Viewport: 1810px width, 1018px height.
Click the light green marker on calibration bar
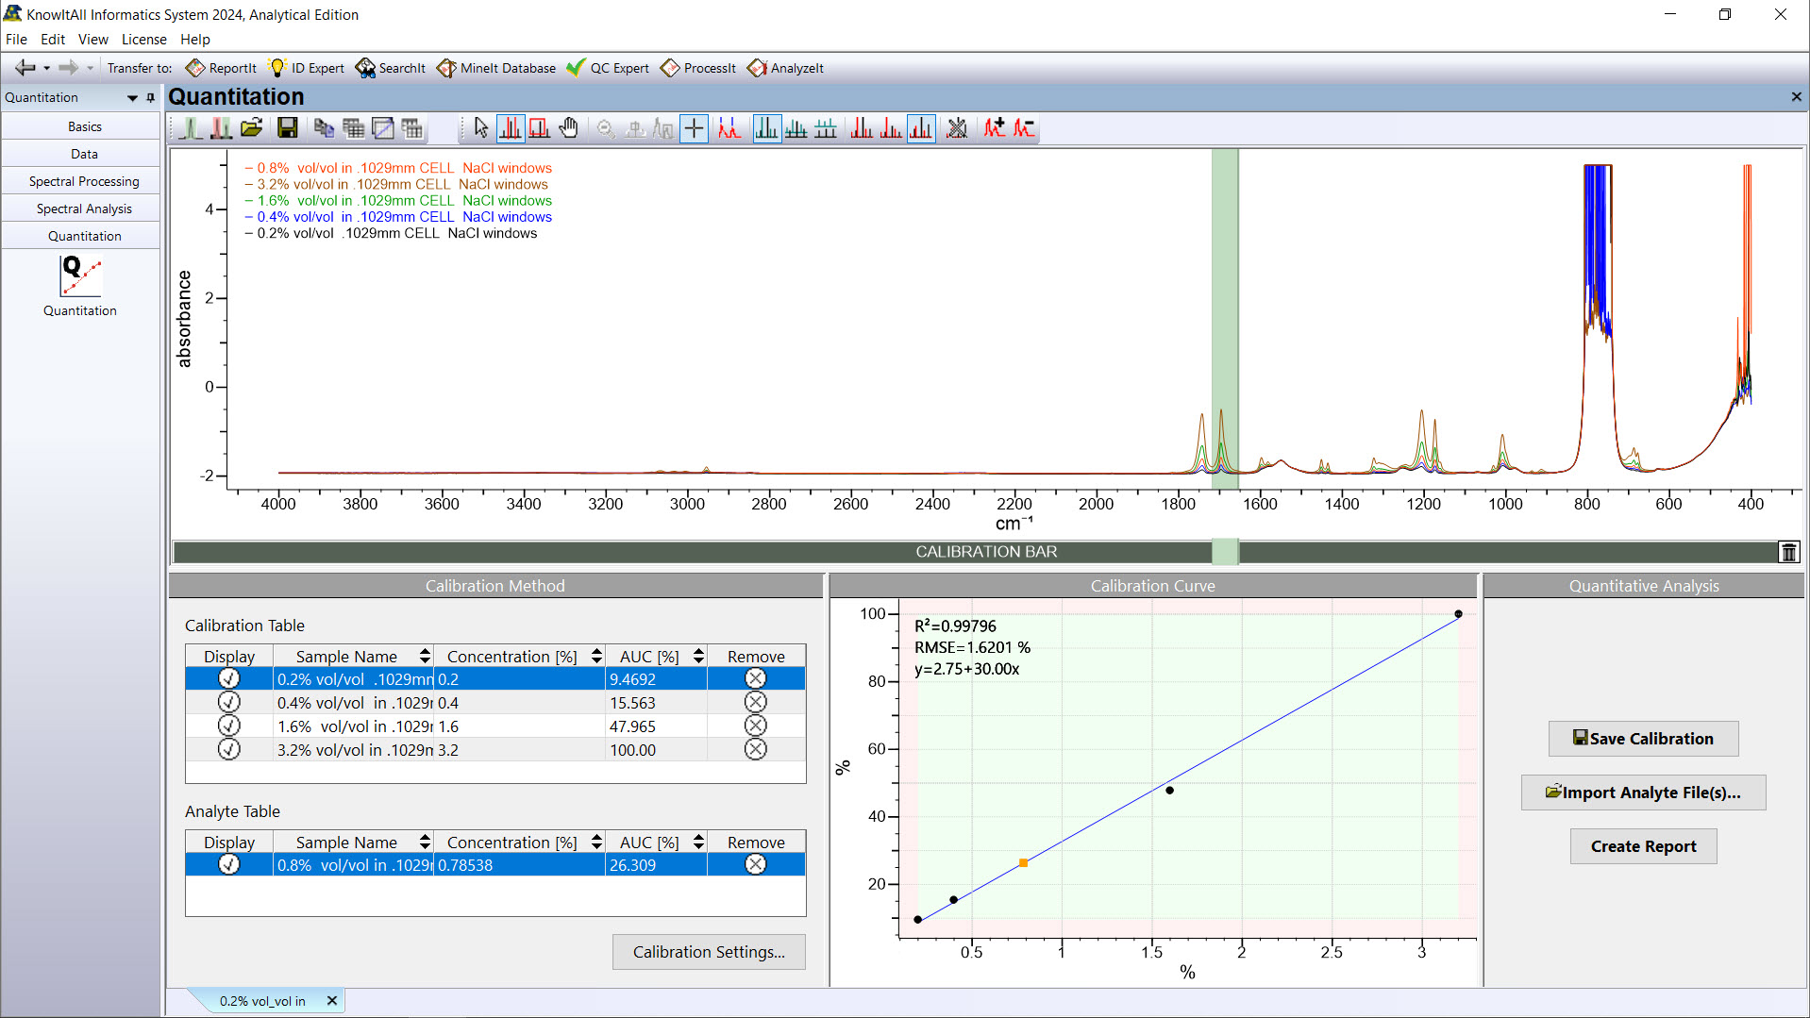click(x=1224, y=552)
